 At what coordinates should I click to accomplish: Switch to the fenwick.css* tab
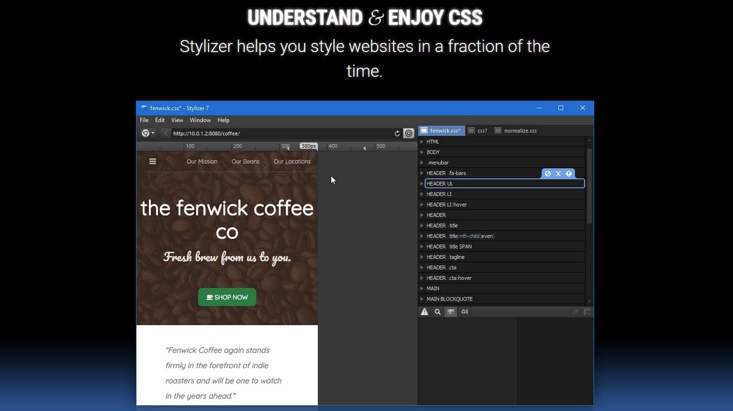[x=441, y=131]
